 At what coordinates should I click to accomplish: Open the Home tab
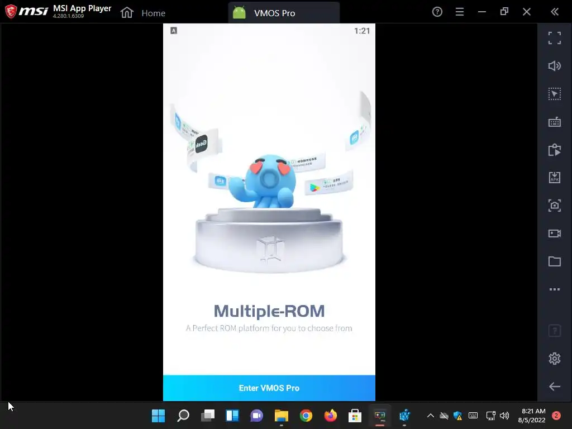click(143, 13)
